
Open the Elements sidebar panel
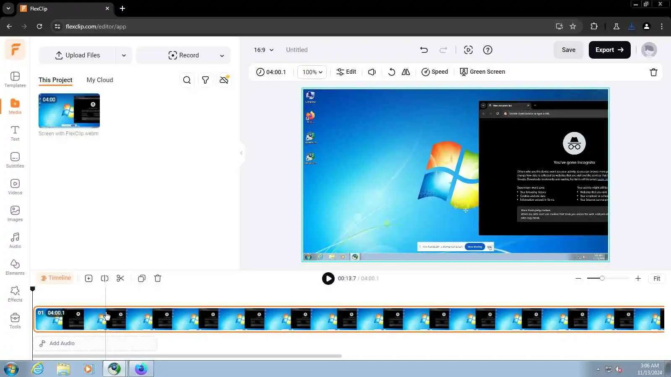15,267
